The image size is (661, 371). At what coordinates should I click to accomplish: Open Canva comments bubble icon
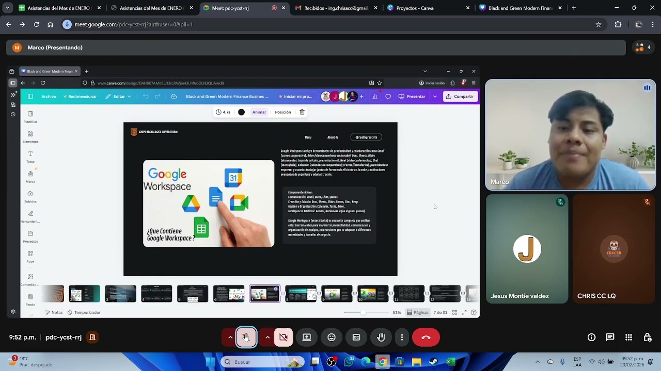[388, 96]
